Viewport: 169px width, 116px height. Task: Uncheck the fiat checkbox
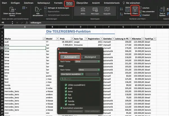tap(66, 95)
